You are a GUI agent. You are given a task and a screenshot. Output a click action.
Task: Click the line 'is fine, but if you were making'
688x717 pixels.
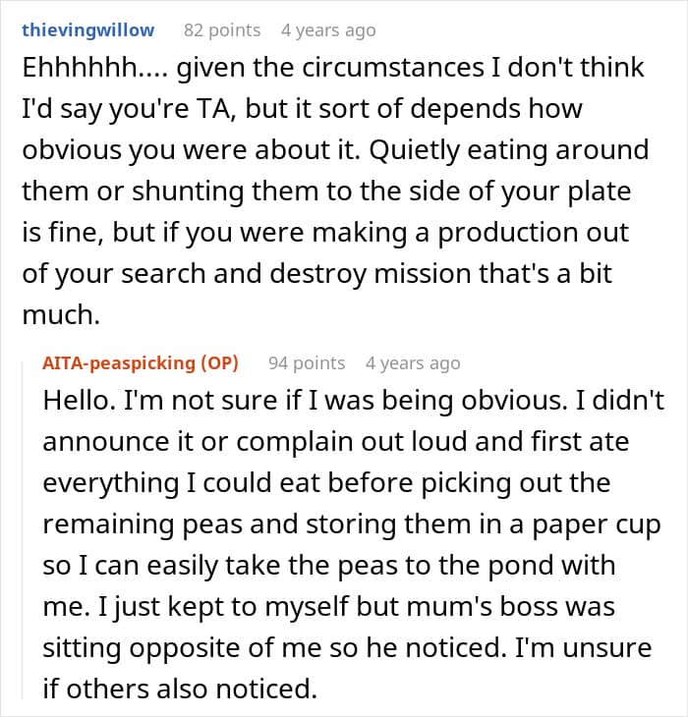tap(326, 234)
